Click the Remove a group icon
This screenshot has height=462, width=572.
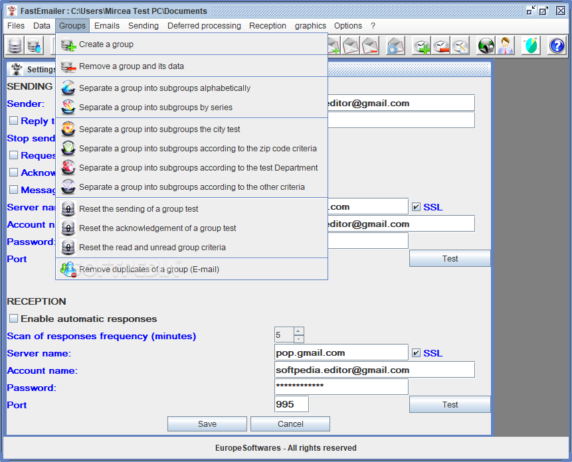68,66
